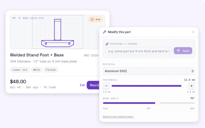Click the sparkle icon by Describe a change

click(x=107, y=44)
